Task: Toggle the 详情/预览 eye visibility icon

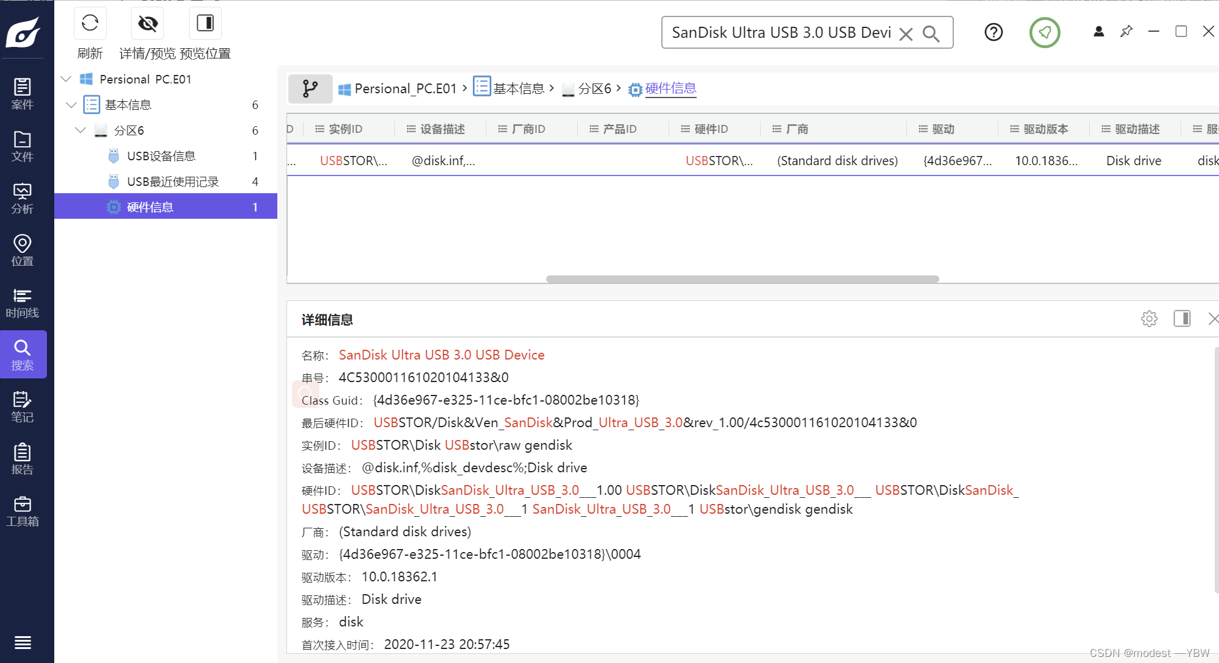Action: point(147,24)
